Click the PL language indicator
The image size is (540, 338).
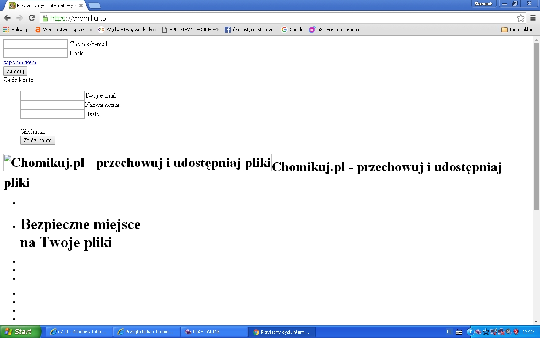[449, 332]
